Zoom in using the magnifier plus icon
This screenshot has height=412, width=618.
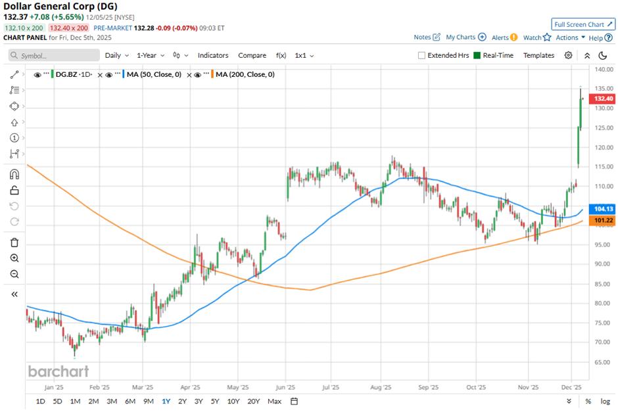coord(14,258)
